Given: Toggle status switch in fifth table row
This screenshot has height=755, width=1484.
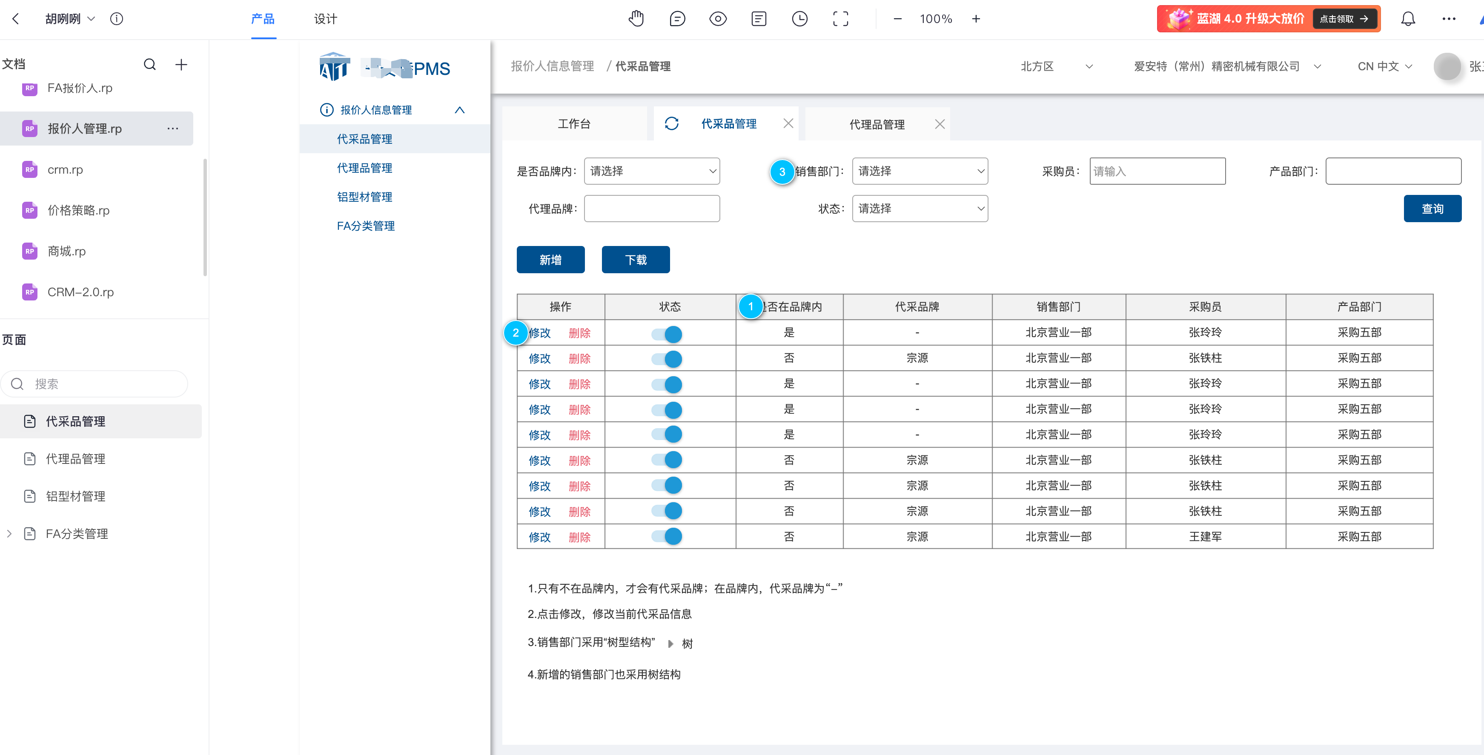Looking at the screenshot, I should pyautogui.click(x=667, y=434).
